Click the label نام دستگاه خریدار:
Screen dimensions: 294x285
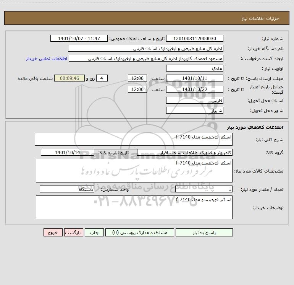click(265, 49)
